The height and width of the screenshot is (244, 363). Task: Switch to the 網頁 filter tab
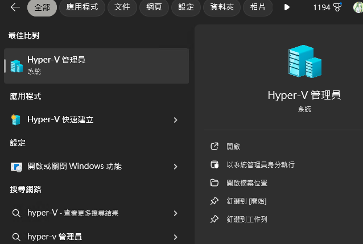(x=154, y=7)
